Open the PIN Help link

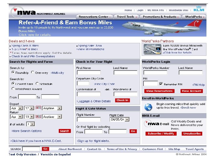tap(198, 85)
